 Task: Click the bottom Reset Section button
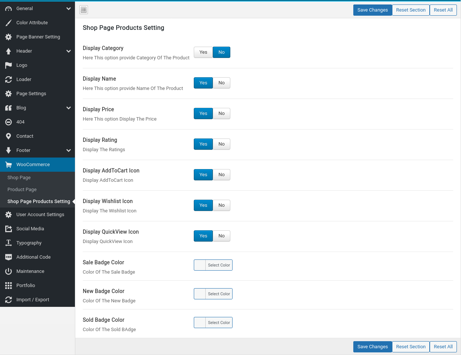click(x=411, y=347)
